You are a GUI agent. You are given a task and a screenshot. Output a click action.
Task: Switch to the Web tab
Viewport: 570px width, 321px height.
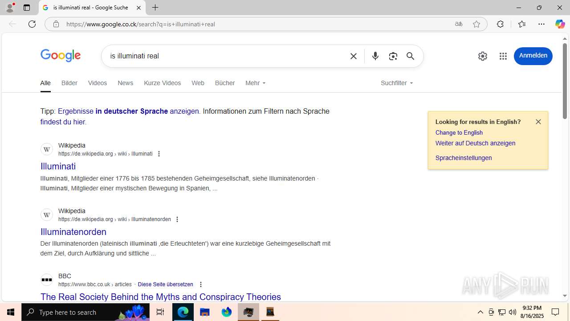click(x=198, y=83)
